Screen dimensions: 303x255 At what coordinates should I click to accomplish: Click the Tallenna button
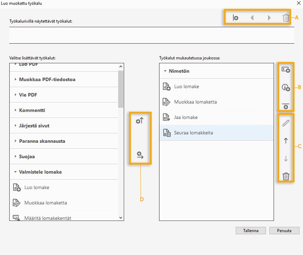point(251,231)
